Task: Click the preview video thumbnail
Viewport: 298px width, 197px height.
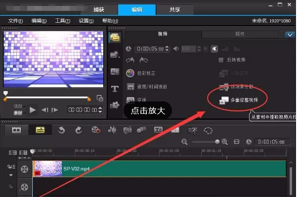Action: pos(53,59)
